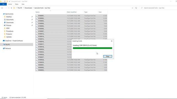Click the Downloads arrow icon in sidebar
Image resolution: width=177 pixels, height=99 pixels.
[x=5, y=23]
